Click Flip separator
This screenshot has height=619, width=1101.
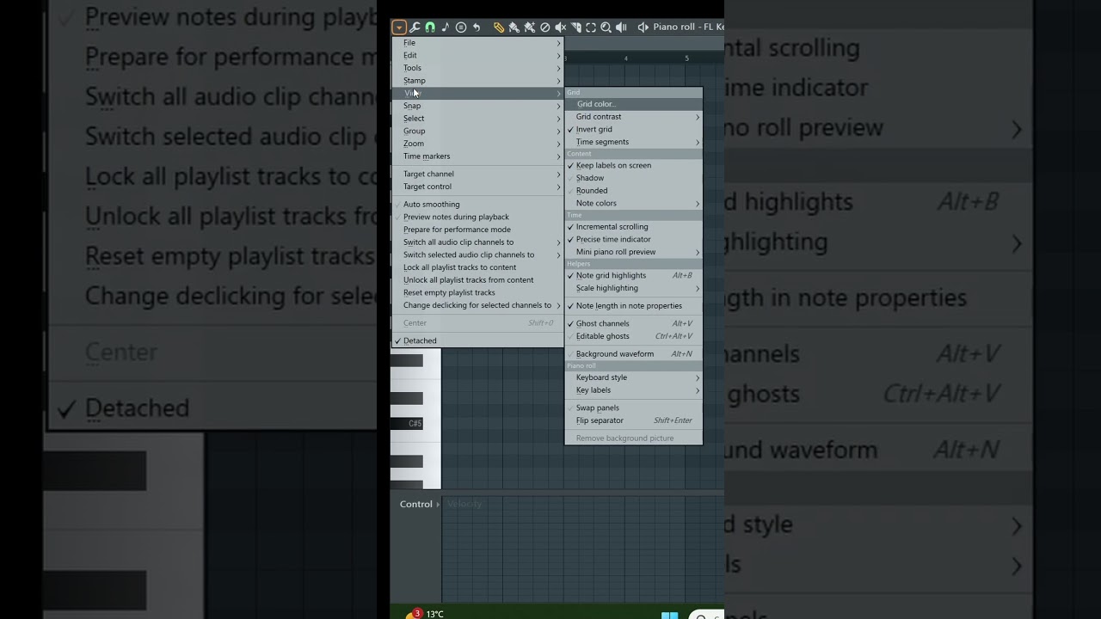(x=633, y=420)
